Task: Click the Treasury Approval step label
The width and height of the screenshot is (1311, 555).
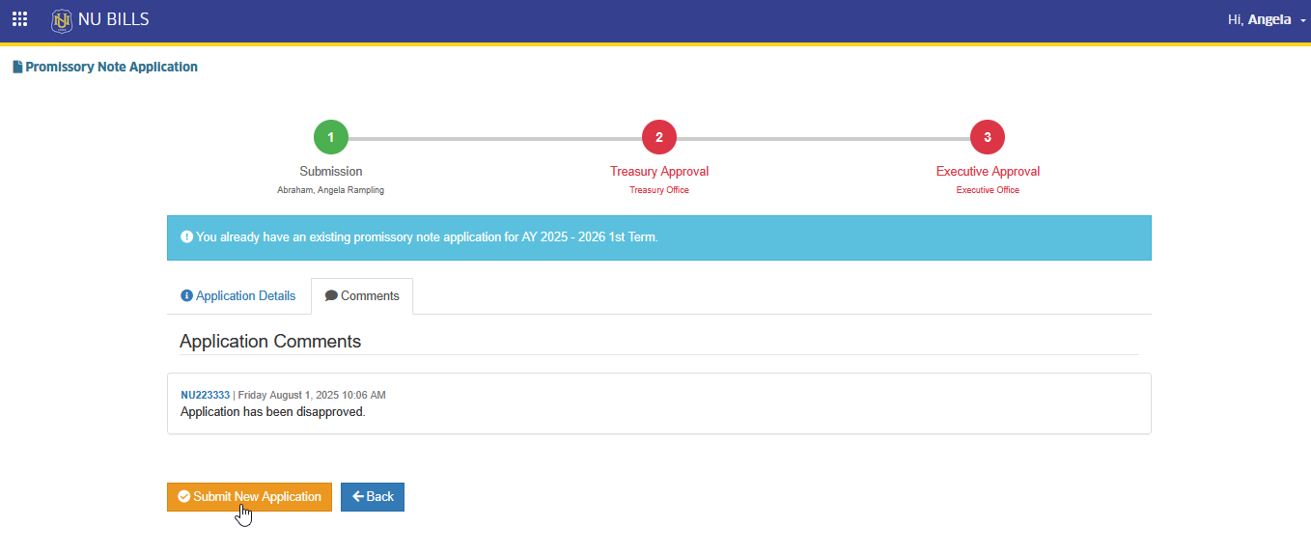Action: point(659,172)
